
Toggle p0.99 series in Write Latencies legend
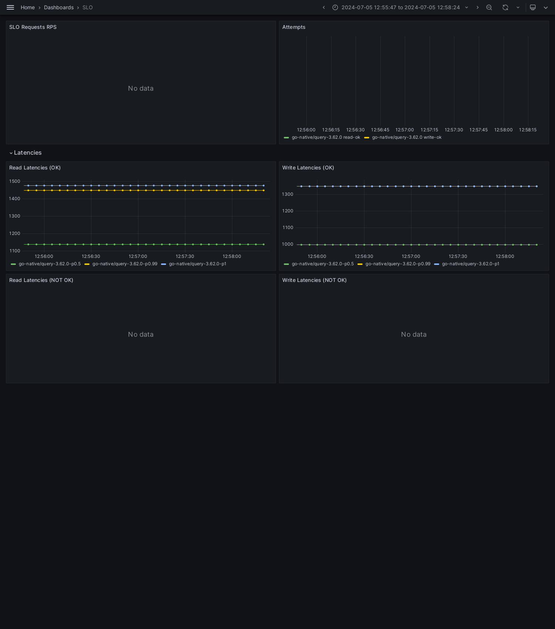click(398, 264)
